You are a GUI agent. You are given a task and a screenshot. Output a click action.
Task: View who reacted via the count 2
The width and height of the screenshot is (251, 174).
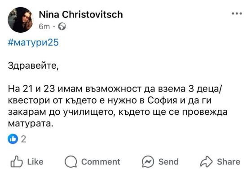tap(23, 139)
